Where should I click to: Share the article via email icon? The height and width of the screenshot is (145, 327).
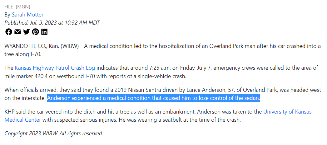pos(17,32)
